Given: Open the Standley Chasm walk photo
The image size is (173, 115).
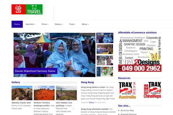Looking at the screenshot, I should [22, 93].
